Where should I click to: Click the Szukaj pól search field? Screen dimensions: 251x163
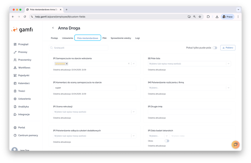point(79,48)
